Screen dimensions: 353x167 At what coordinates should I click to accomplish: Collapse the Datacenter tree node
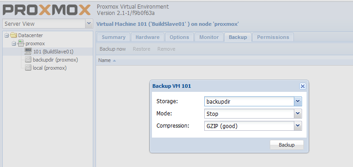pyautogui.click(x=6, y=35)
